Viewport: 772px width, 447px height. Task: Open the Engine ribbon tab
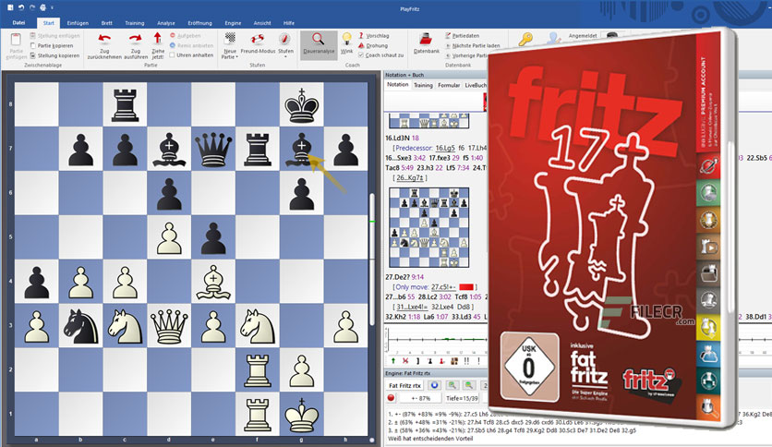pyautogui.click(x=233, y=23)
